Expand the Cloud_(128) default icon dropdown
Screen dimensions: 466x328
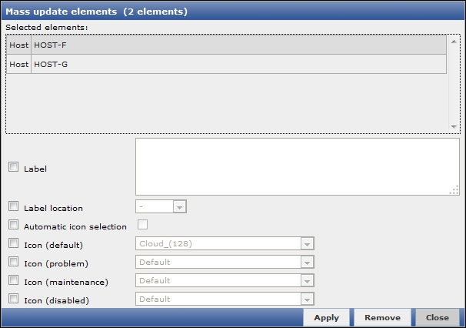[x=225, y=244]
